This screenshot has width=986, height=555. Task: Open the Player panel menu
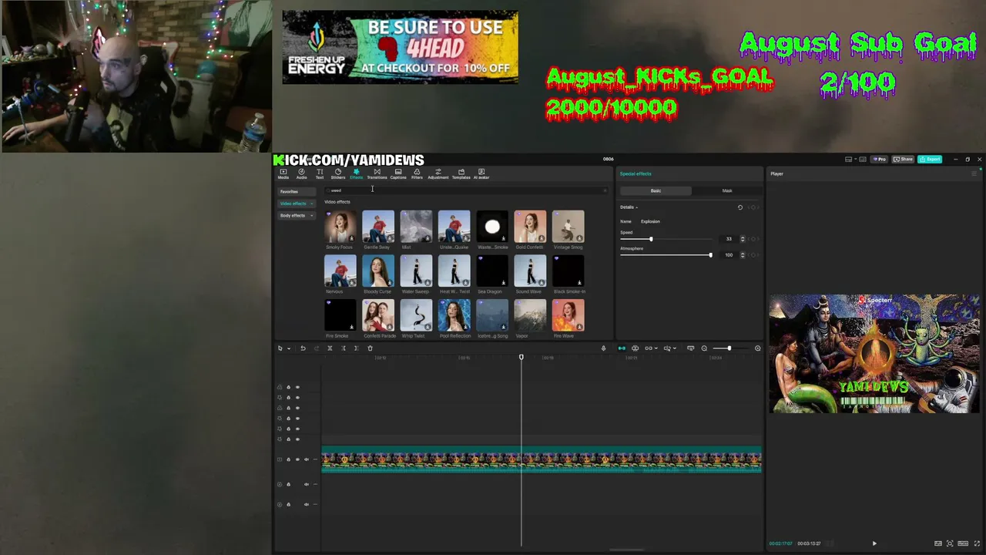tap(974, 173)
